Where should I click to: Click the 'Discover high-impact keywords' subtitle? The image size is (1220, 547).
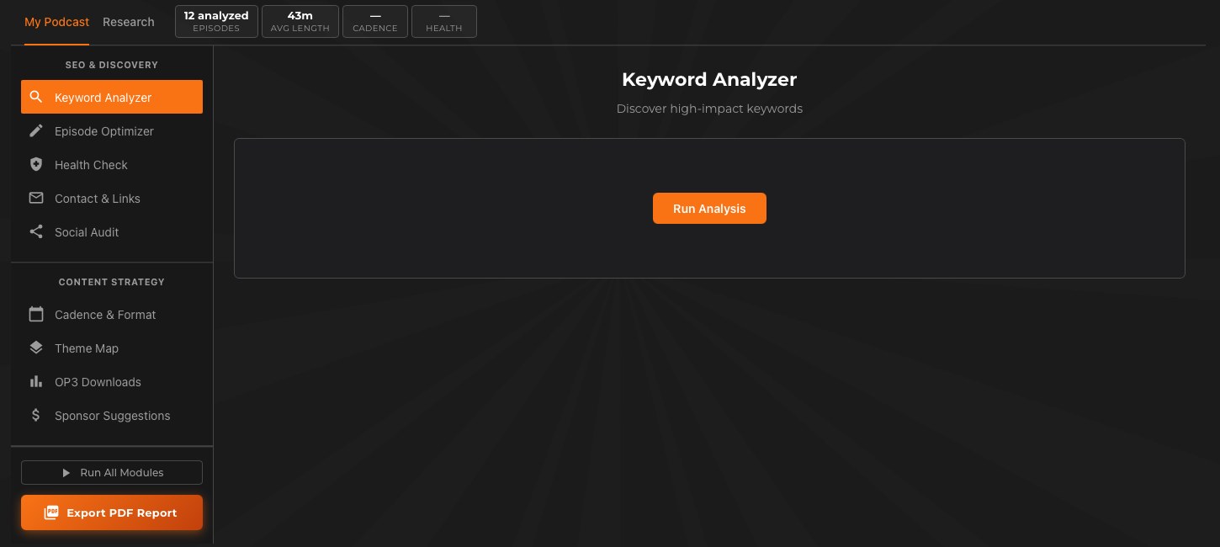(x=709, y=109)
